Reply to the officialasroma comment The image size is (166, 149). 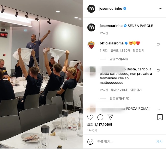pyautogui.click(x=139, y=50)
